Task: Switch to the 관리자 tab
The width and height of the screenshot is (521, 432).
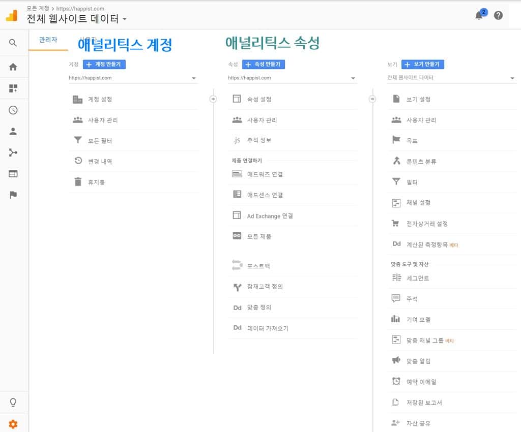Action: tap(48, 39)
